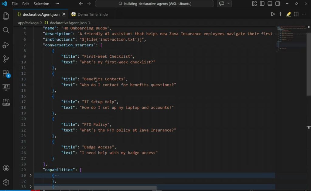
Task: Toggle the bottom panel visibility
Action: pyautogui.click(x=270, y=4)
